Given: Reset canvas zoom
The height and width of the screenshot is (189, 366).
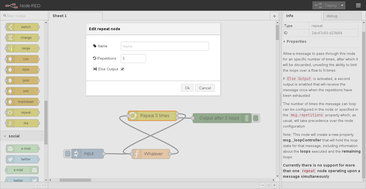Looking at the screenshot, I should [x=268, y=185].
